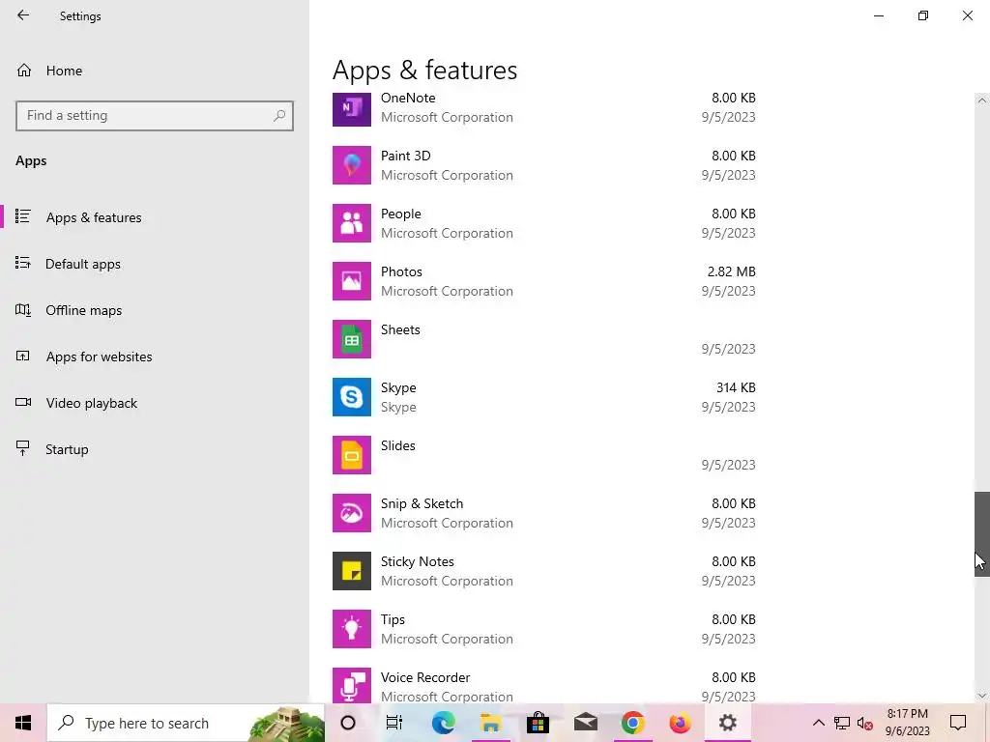Image resolution: width=990 pixels, height=742 pixels.
Task: Click the muted volume icon in tray
Action: [x=865, y=723]
